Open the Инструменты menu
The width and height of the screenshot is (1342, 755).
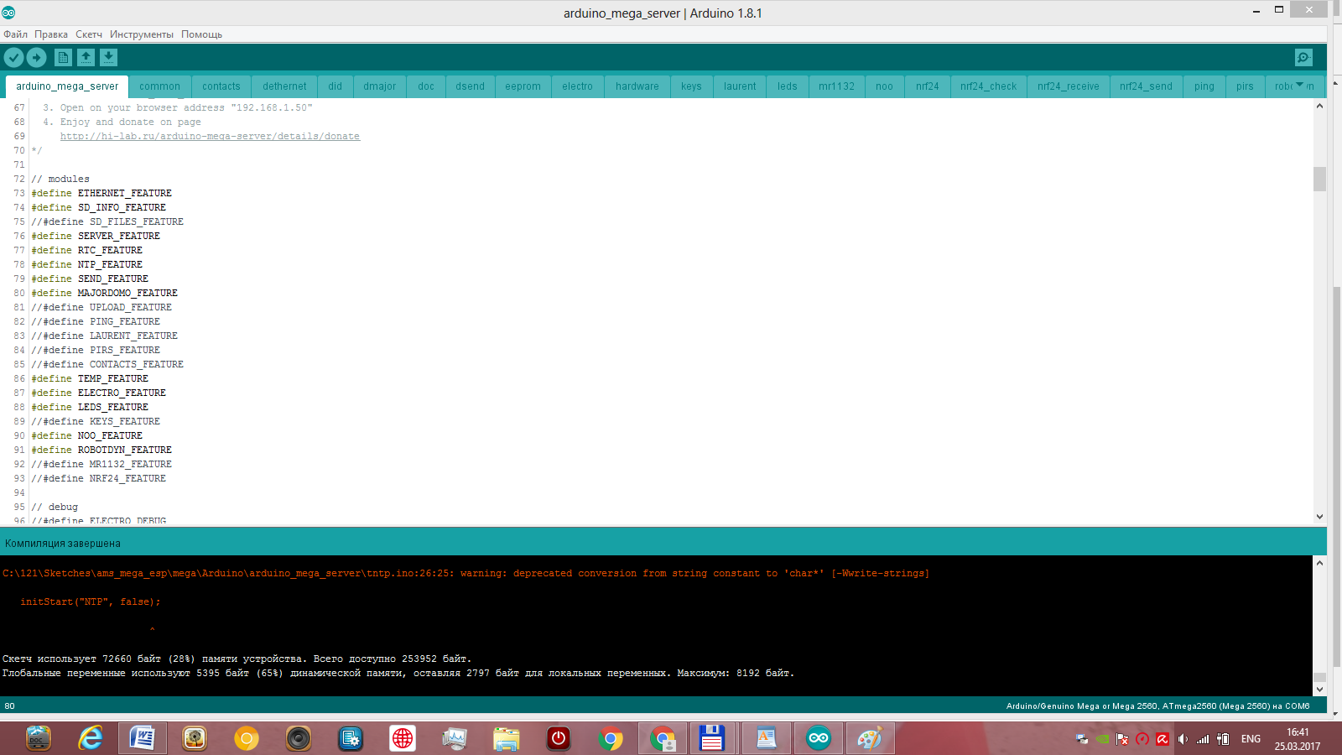(x=142, y=34)
